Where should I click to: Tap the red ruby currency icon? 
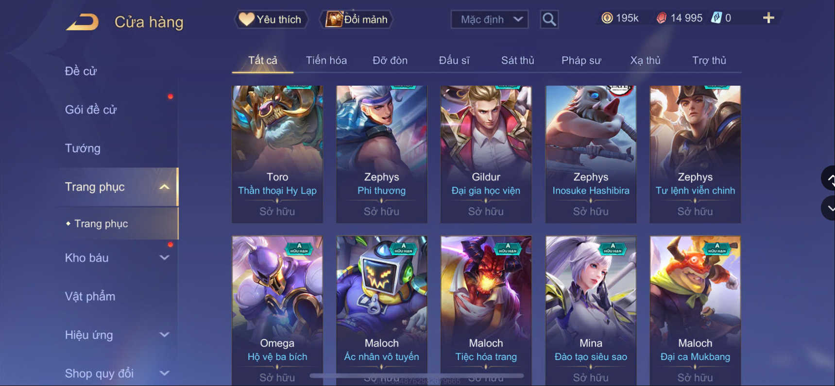(x=661, y=18)
